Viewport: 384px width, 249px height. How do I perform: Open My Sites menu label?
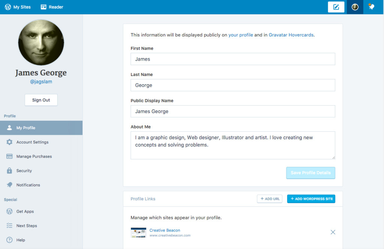[x=22, y=7]
